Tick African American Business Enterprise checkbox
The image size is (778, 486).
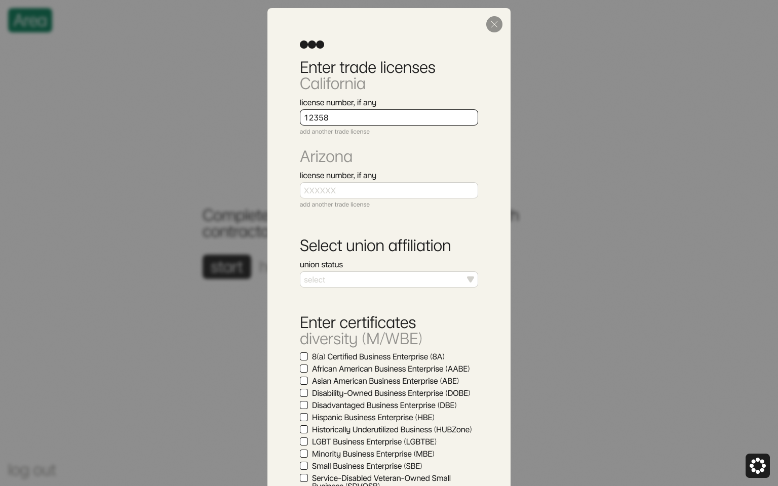(304, 369)
